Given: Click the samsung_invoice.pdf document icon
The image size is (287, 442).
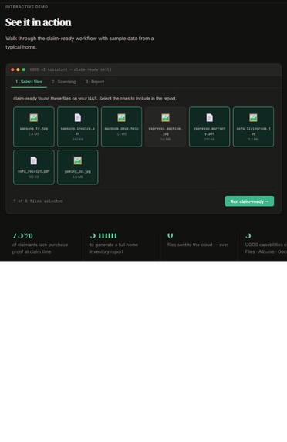Looking at the screenshot, I should coord(78,117).
